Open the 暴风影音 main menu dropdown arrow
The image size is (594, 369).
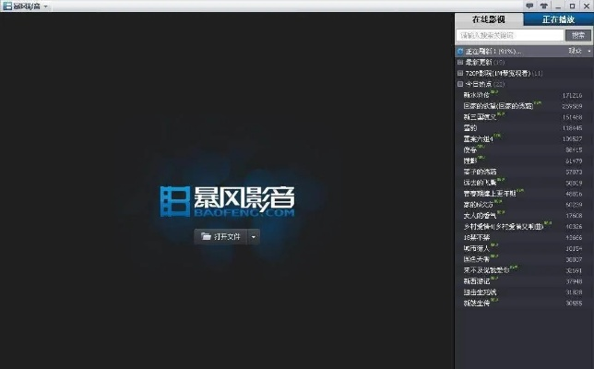coord(46,6)
